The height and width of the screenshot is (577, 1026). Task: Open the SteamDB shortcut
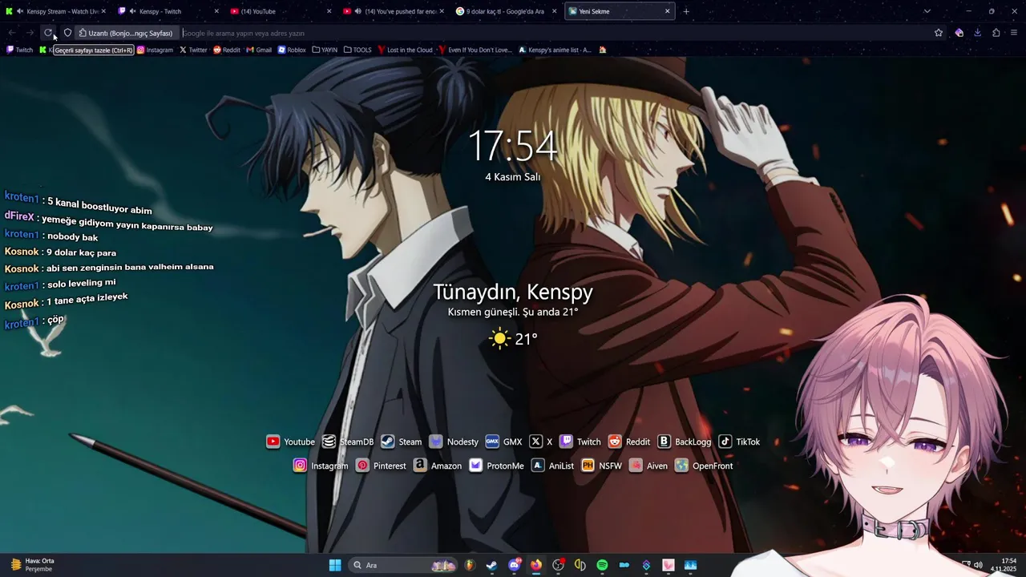pyautogui.click(x=348, y=442)
